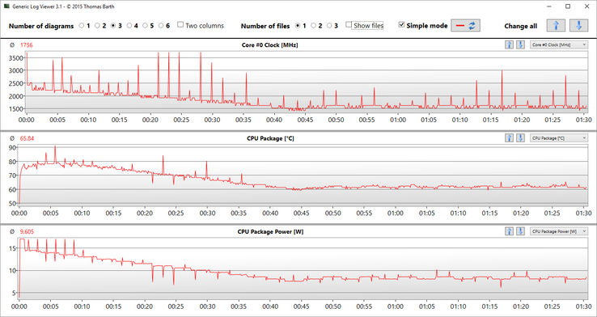
Task: Set number of diagrams to 1
Action: 82,26
